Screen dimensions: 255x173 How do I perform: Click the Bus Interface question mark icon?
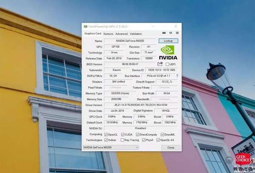(x=177, y=75)
